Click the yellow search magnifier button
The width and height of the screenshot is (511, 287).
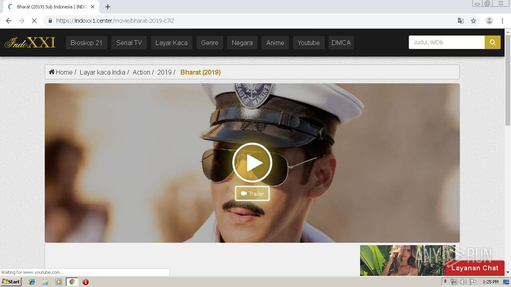493,42
